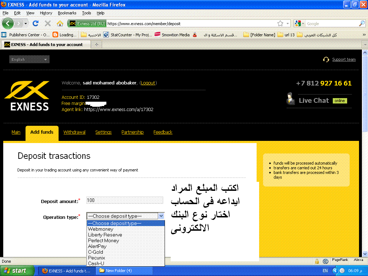This screenshot has height=276, width=368.
Task: Click the stop loading X icon
Action: pos(48,23)
